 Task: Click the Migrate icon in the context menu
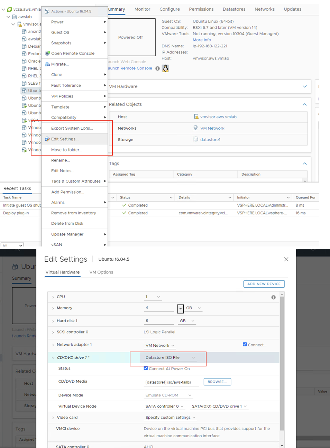tap(47, 64)
